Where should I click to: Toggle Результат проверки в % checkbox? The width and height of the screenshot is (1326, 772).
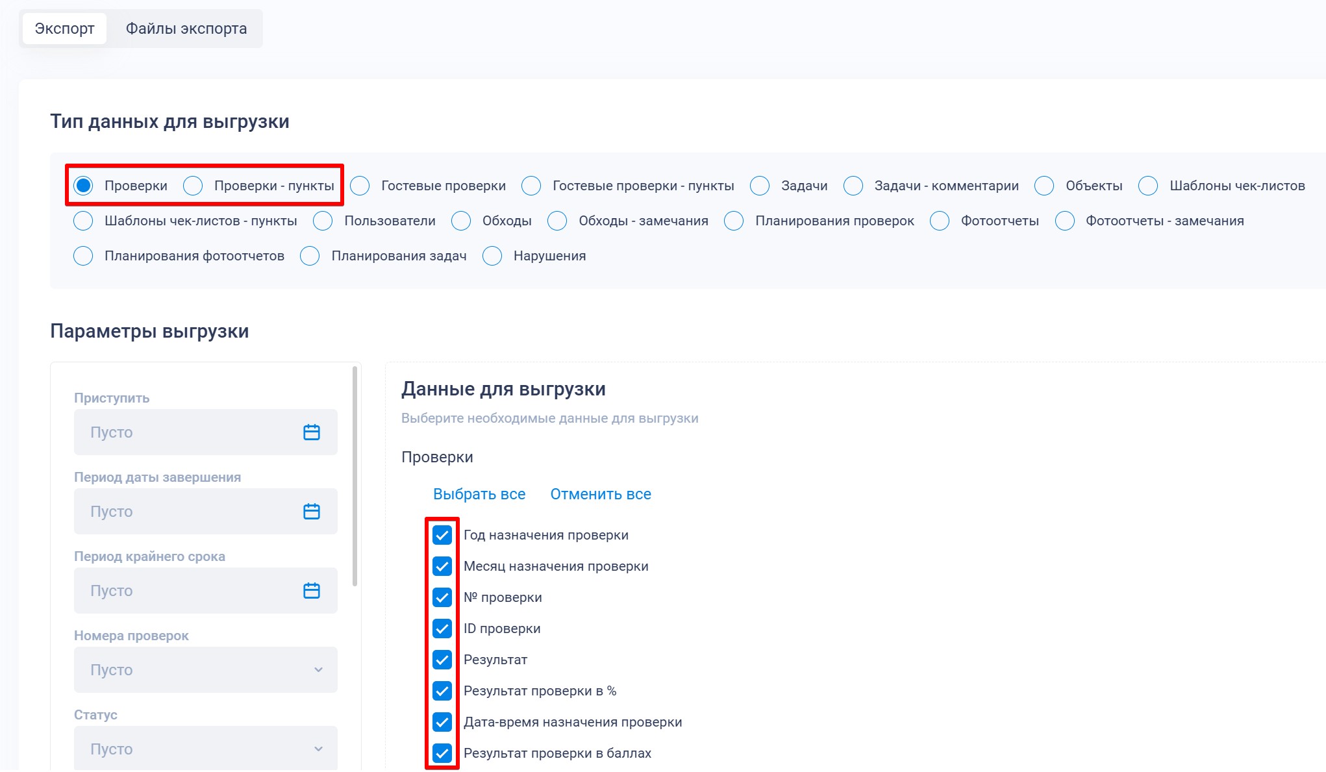point(442,691)
